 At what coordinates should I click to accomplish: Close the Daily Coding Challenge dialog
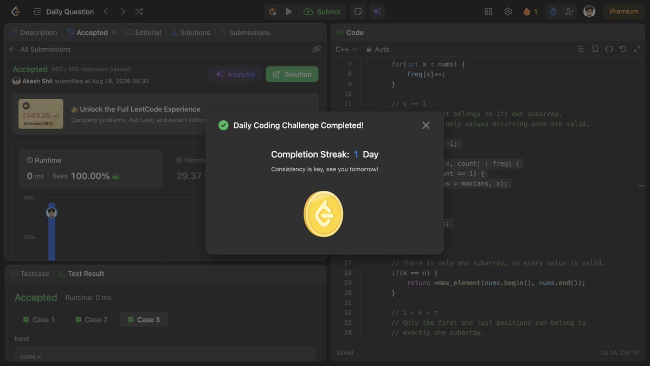[x=426, y=125]
